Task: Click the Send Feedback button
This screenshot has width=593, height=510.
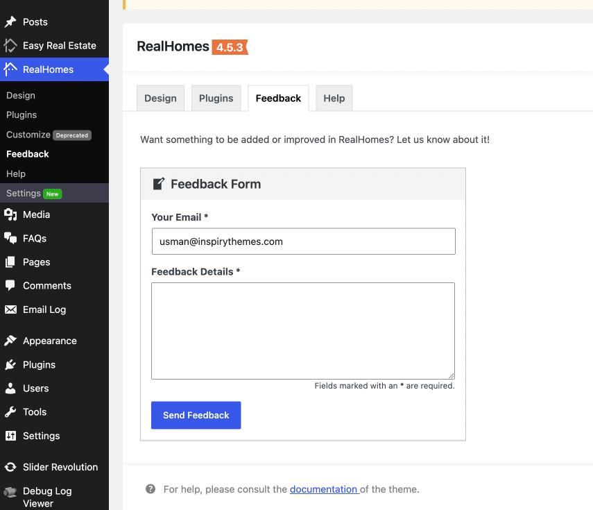Action: (196, 415)
